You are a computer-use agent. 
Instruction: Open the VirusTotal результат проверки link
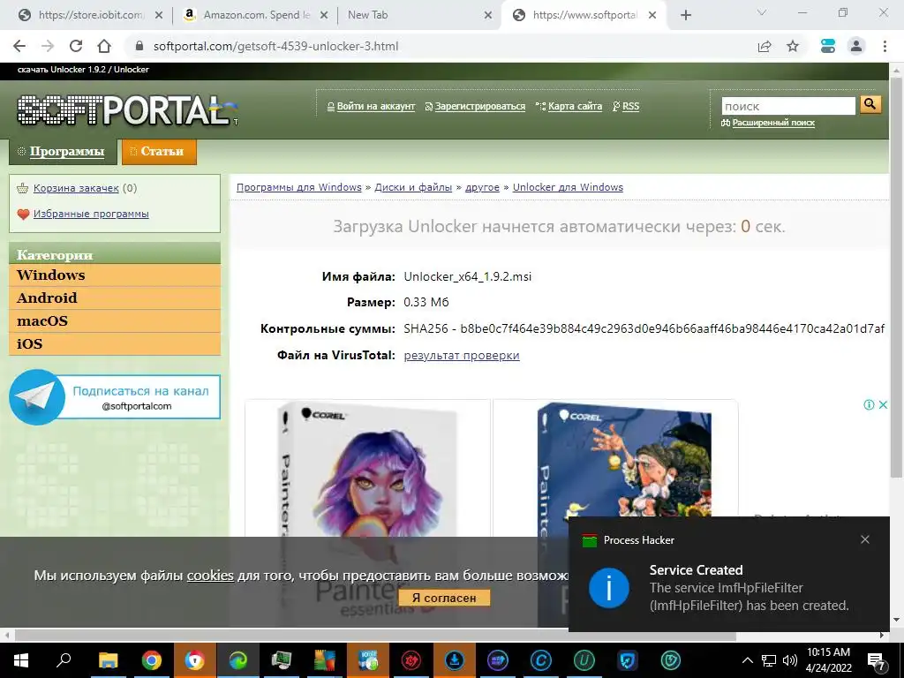pyautogui.click(x=462, y=355)
